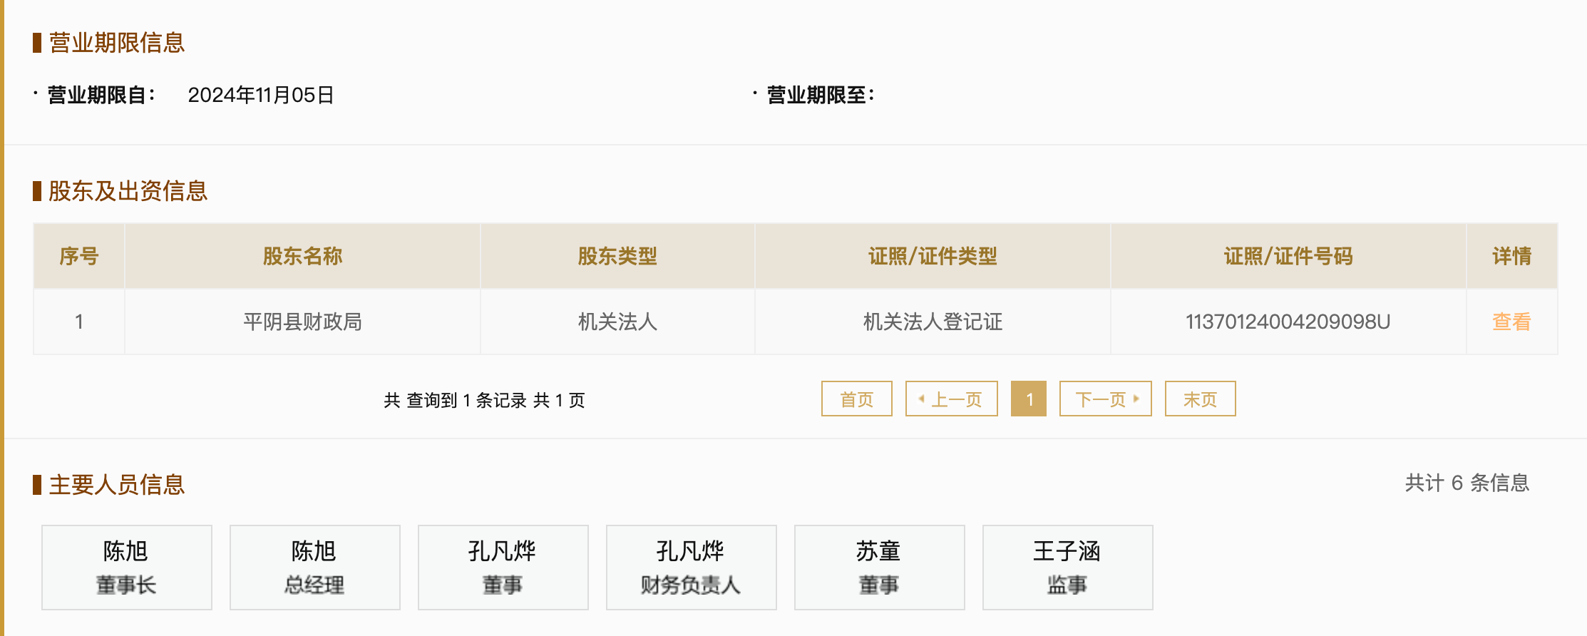Click the certificate number 11370124004209098U cell
This screenshot has width=1587, height=636.
[x=1288, y=322]
